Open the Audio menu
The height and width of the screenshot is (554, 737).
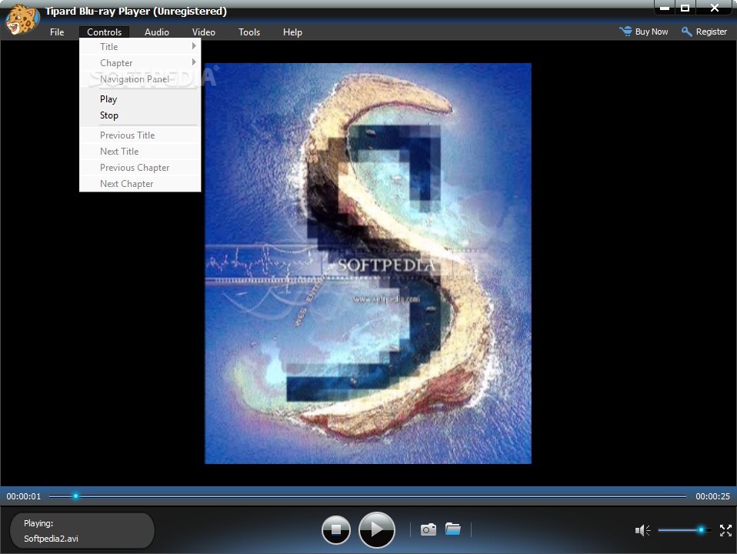click(x=156, y=32)
